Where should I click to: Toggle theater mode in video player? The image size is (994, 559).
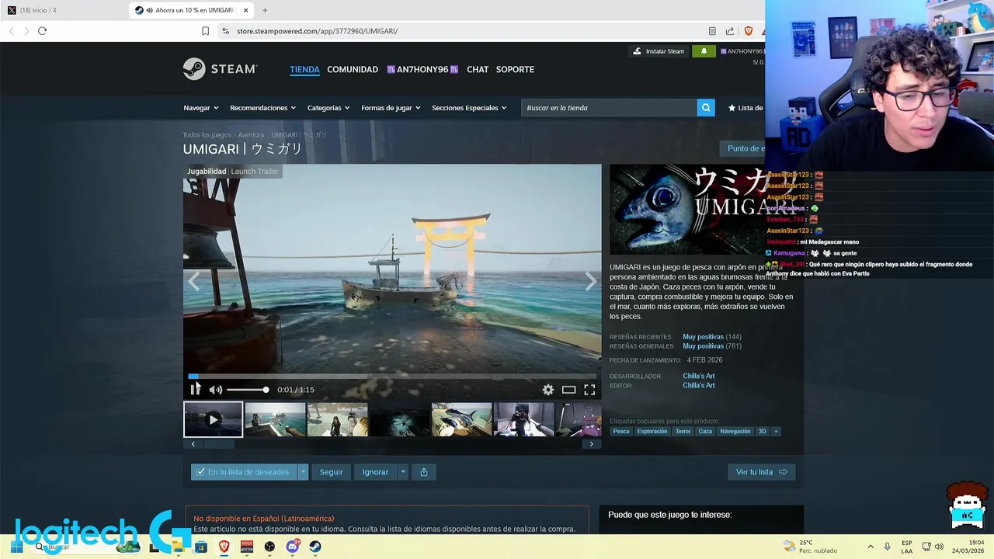569,390
